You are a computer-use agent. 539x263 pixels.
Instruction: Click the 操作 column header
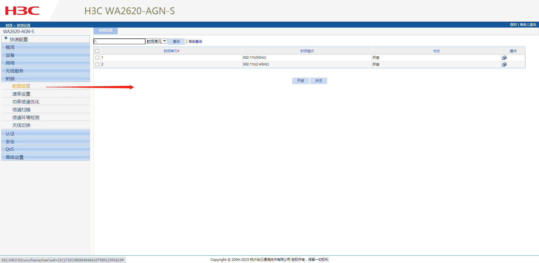[513, 51]
